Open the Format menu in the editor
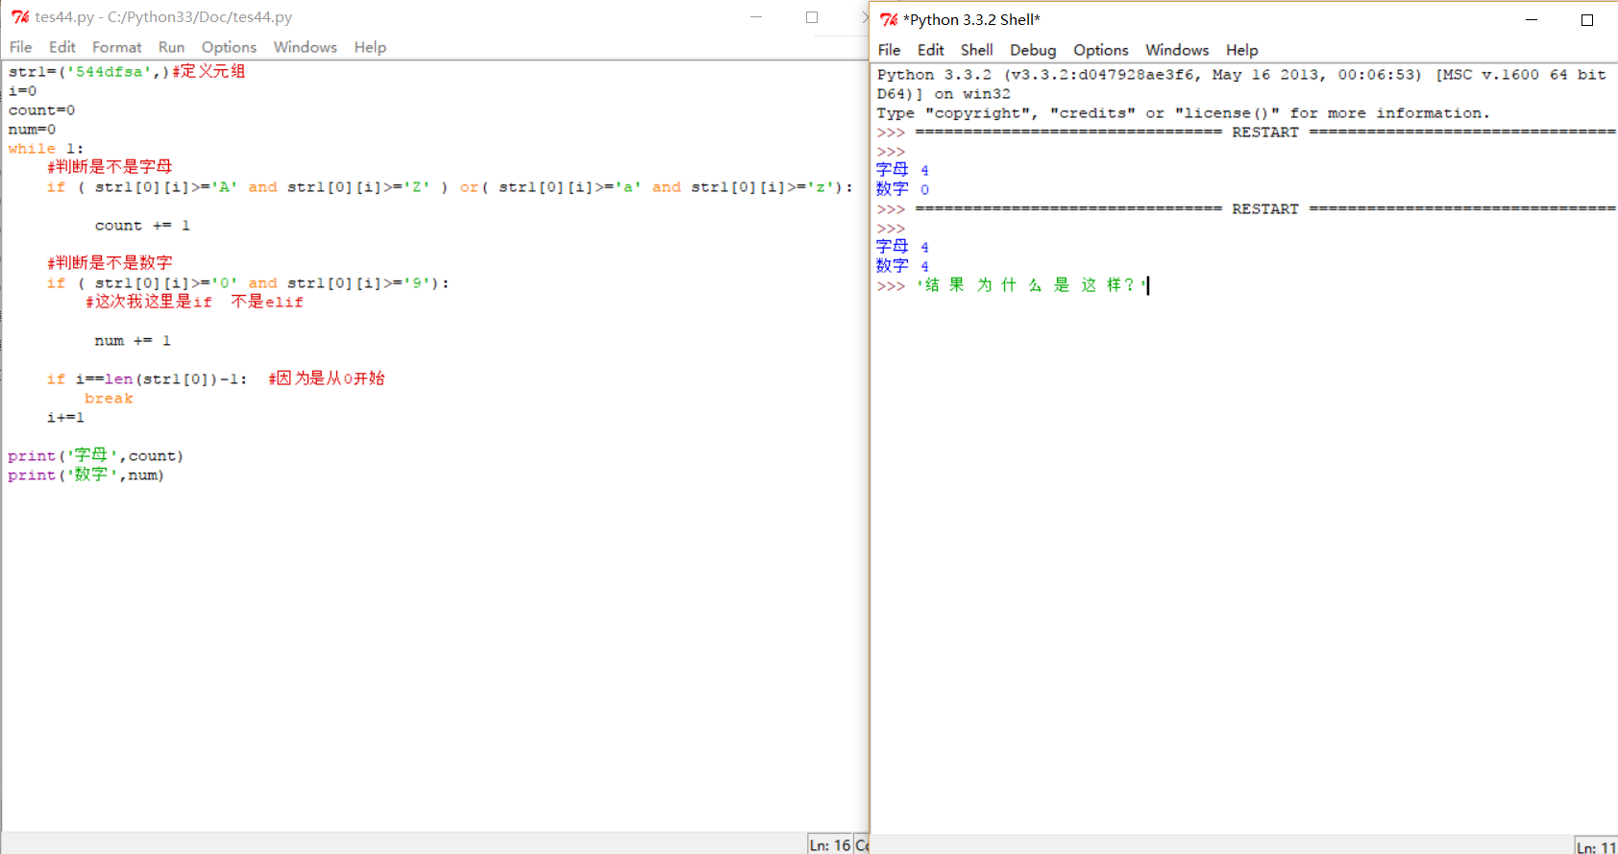Screen dimensions: 1618x854 coord(116,47)
